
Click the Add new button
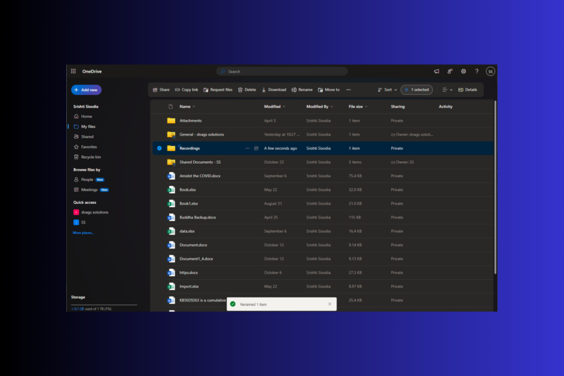point(86,90)
